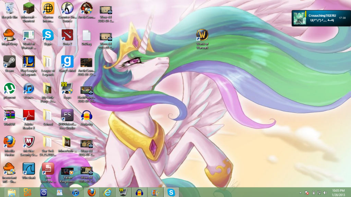The height and width of the screenshot is (197, 351).
Task: Select the gold W World of Warcraft icon
Action: tap(202, 39)
